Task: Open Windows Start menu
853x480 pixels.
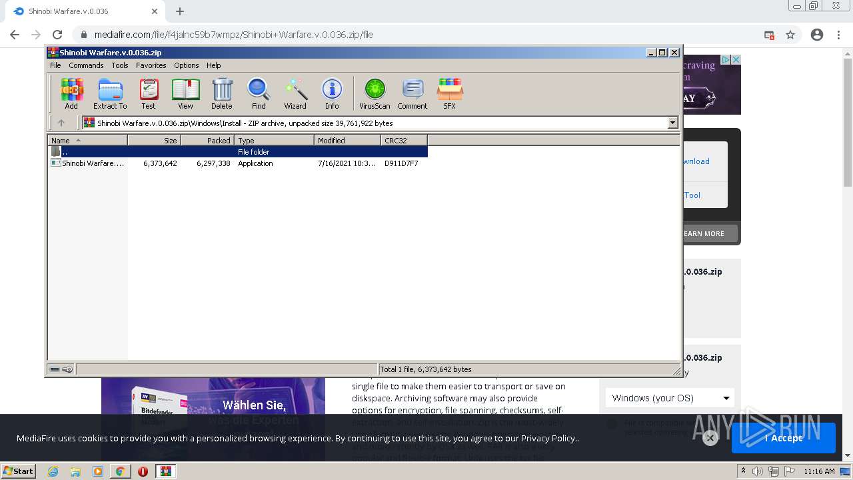Action: click(x=18, y=471)
